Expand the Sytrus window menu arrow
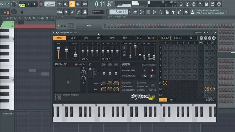 click(x=54, y=33)
